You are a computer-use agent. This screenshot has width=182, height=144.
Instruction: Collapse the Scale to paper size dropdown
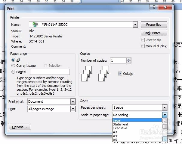click(165, 115)
